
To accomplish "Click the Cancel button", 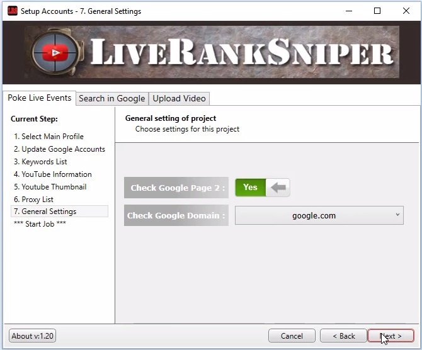I will 292,336.
